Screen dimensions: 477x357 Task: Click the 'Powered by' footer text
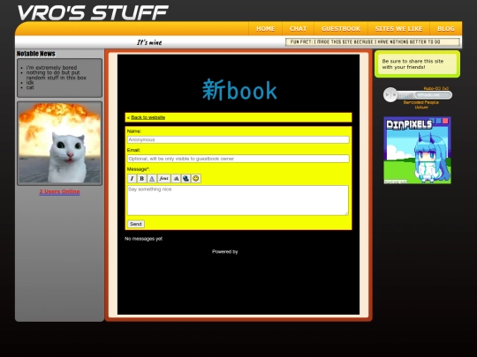pyautogui.click(x=225, y=251)
